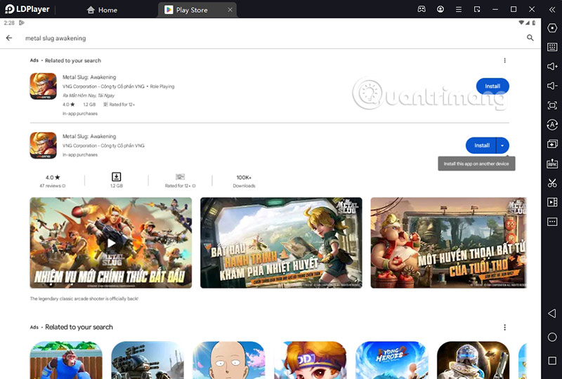
Task: Install Metal Slug: Awakening from main result
Action: 481,145
